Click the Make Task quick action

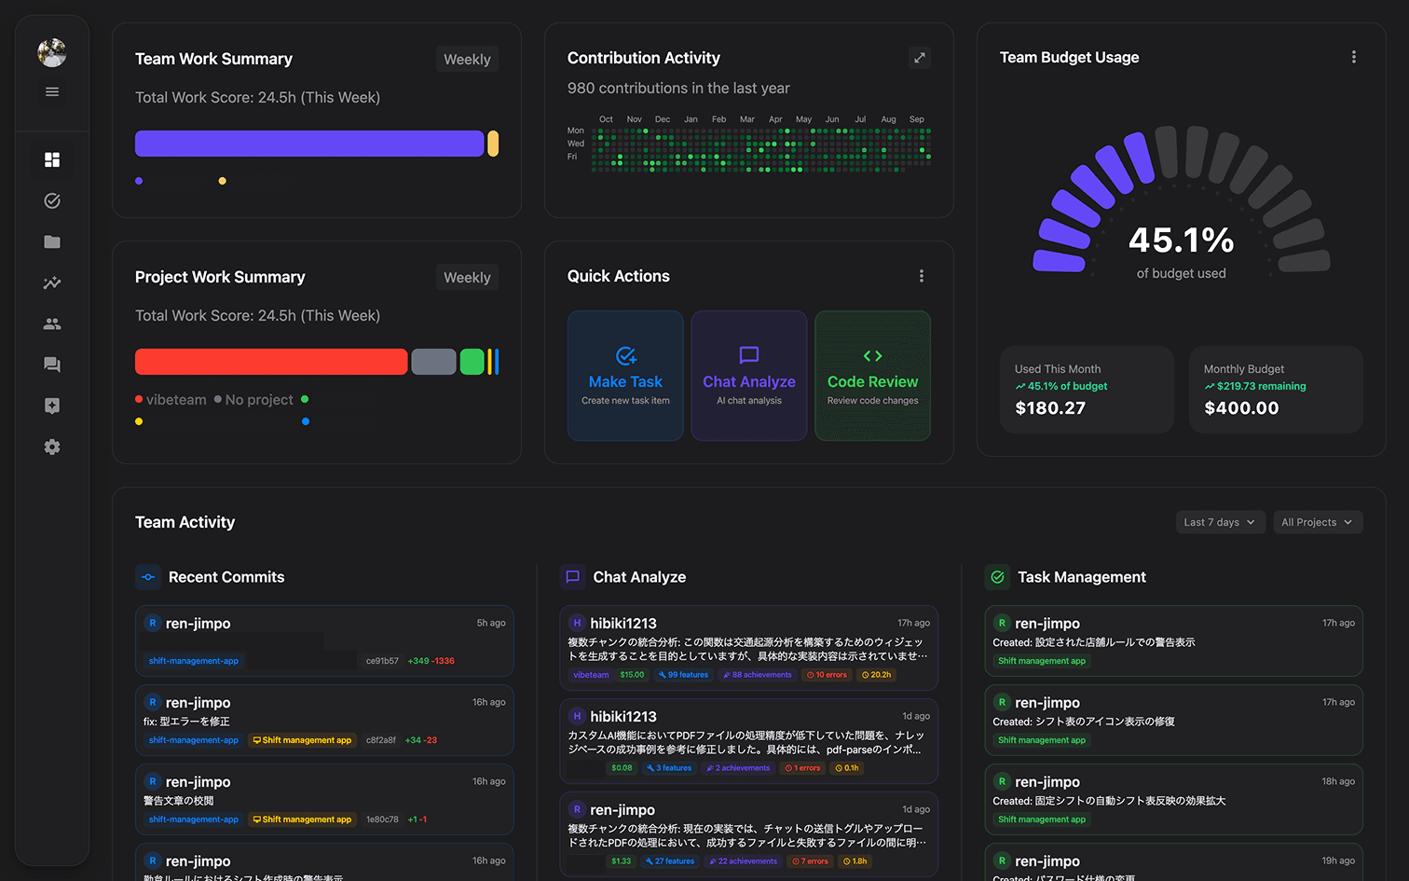pos(625,376)
